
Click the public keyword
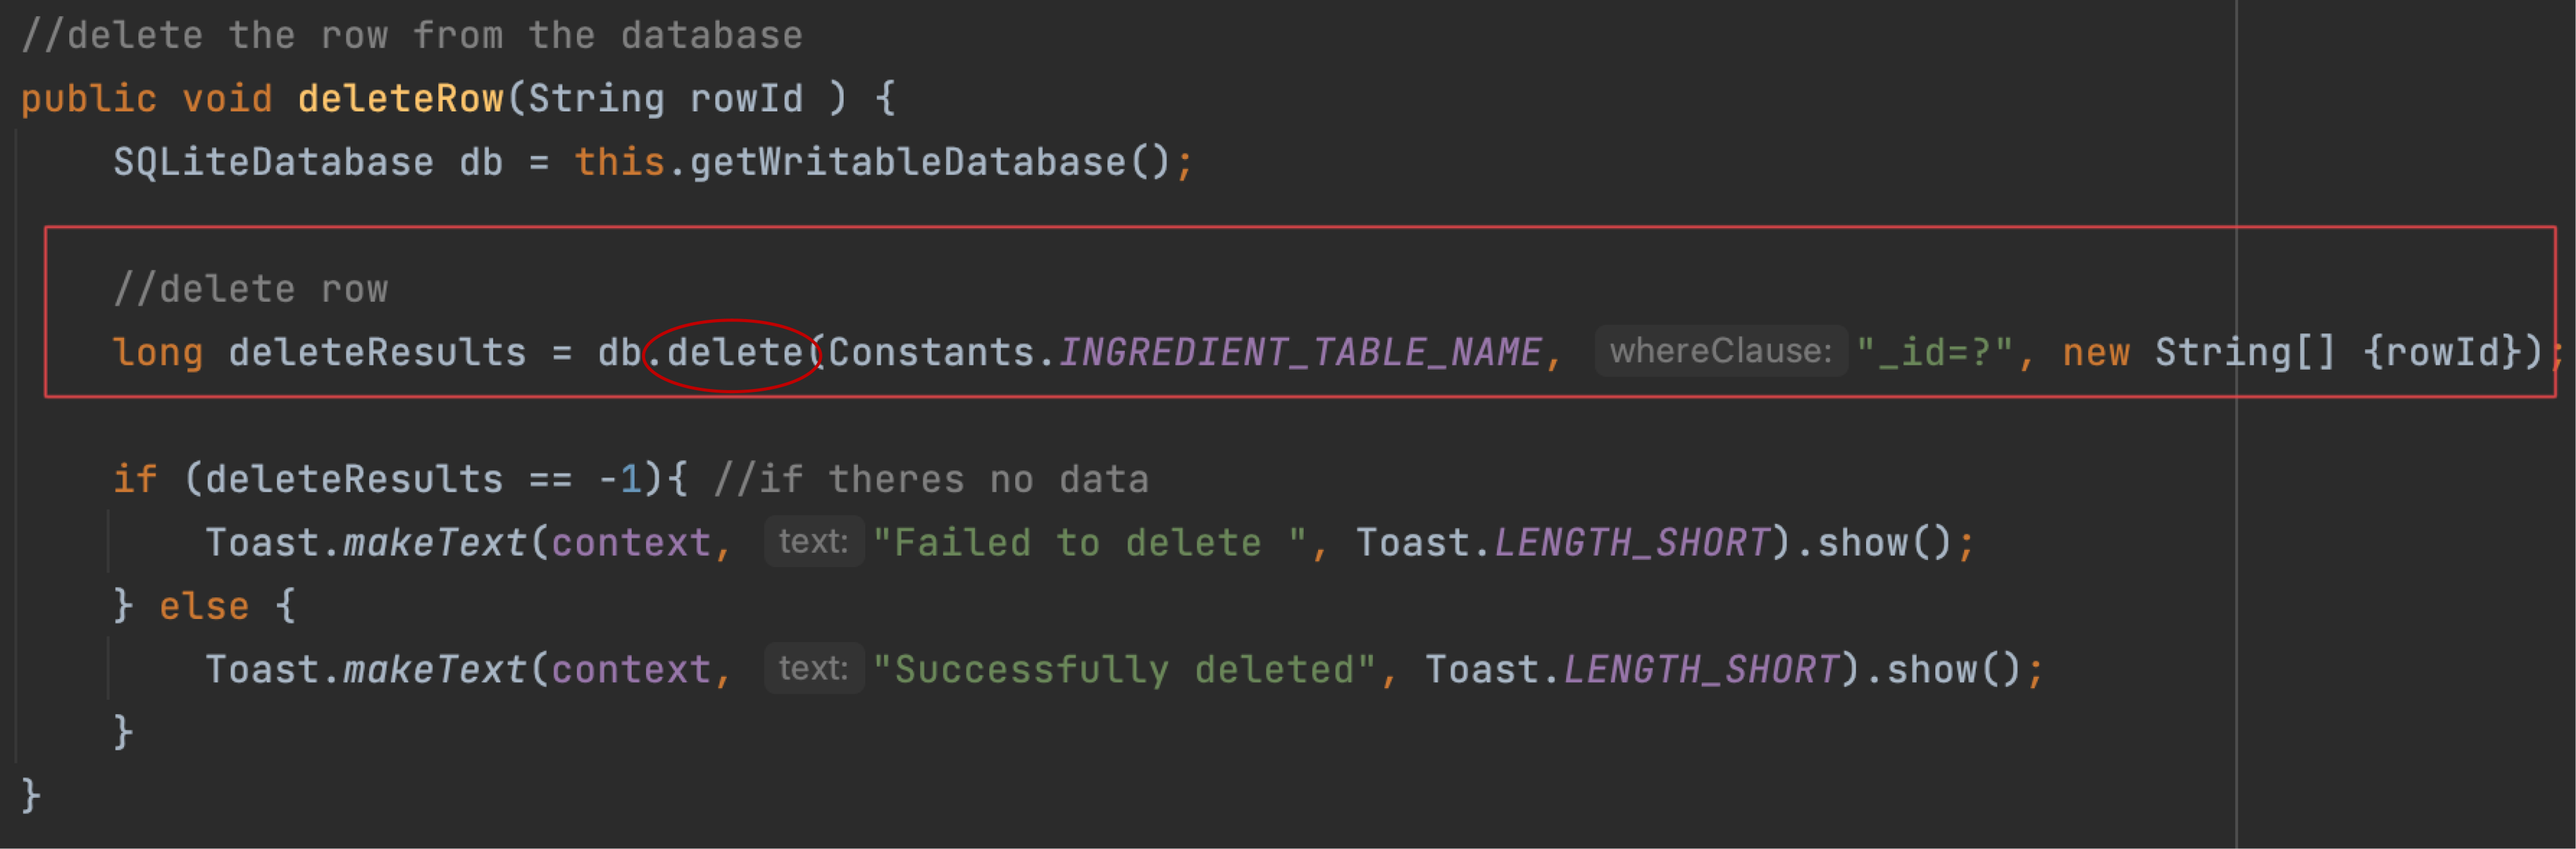(89, 98)
